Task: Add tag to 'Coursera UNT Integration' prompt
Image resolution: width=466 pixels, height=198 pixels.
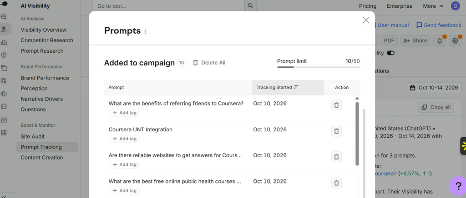Action: coord(124,139)
